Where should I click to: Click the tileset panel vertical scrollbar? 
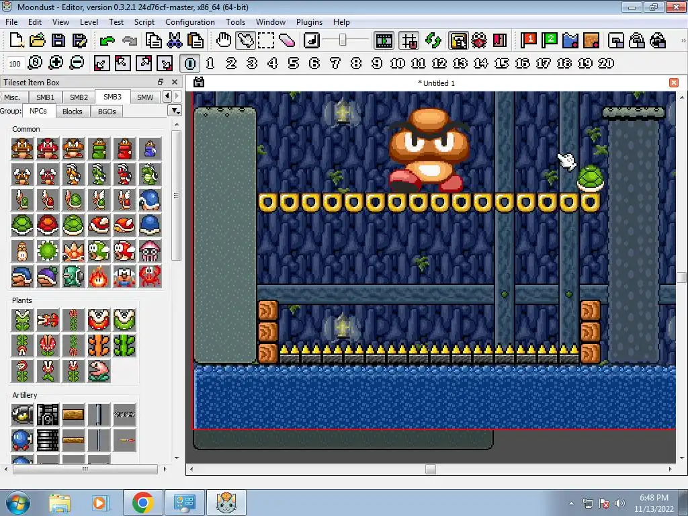(177, 196)
